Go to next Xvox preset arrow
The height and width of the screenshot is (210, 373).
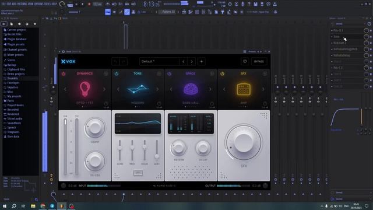point(192,62)
